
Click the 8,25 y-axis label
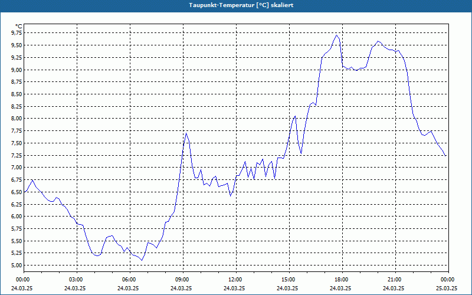click(17, 107)
